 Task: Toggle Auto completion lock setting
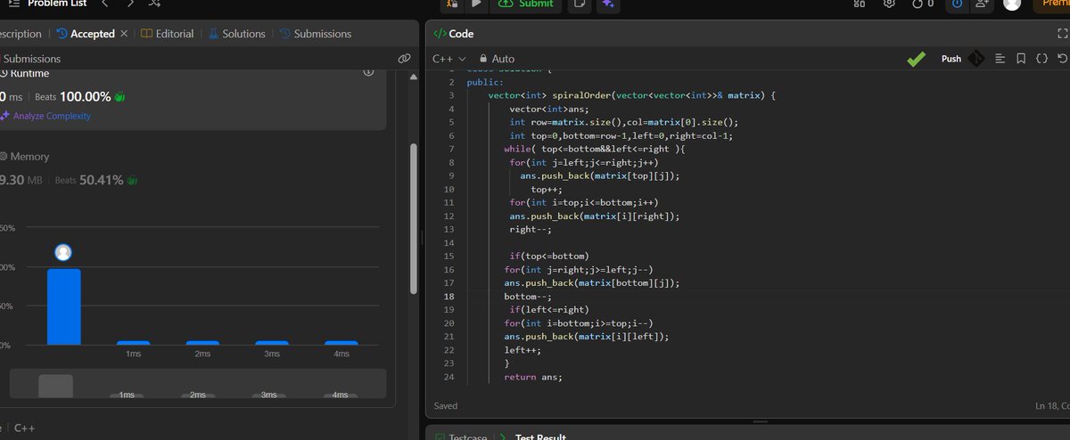pos(498,58)
